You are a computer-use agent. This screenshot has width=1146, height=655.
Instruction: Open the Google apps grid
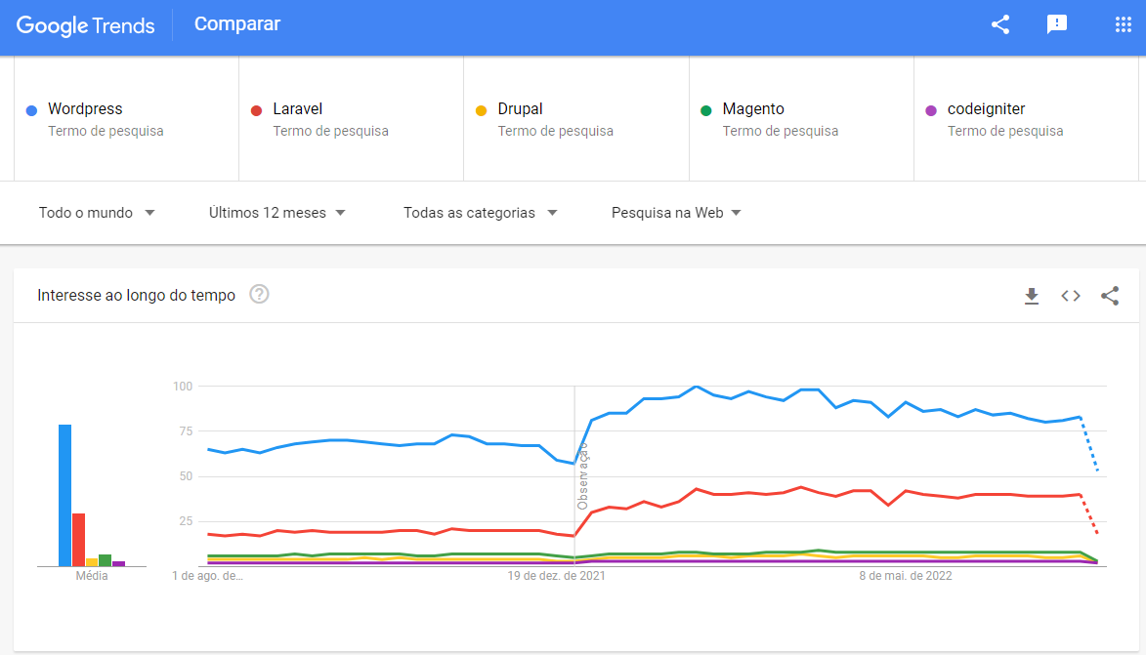point(1123,25)
